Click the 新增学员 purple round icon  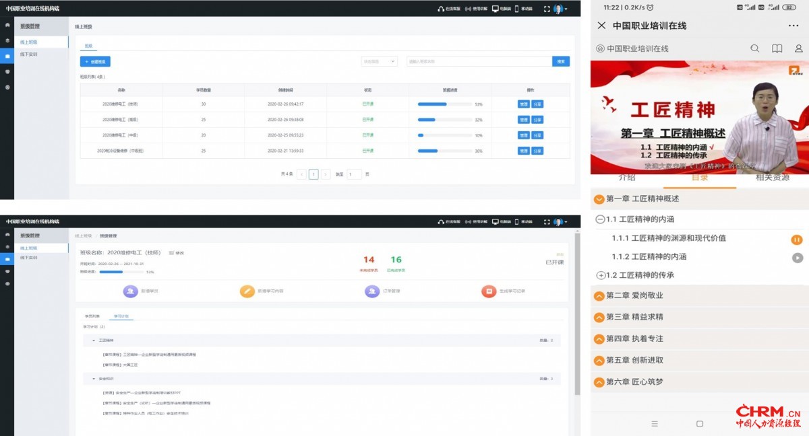click(x=130, y=291)
